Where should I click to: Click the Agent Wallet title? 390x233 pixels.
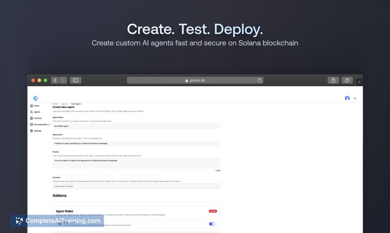pyautogui.click(x=64, y=211)
